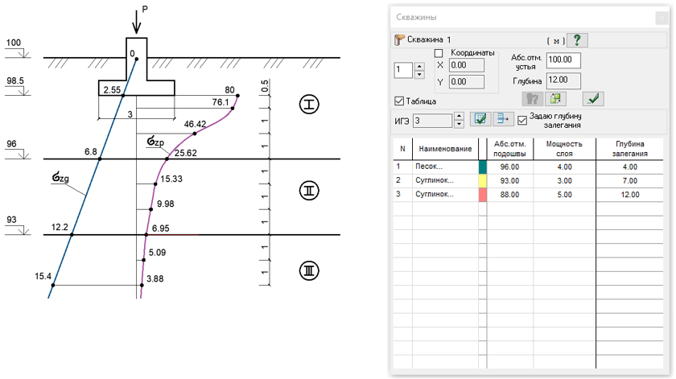676x379 pixels.
Task: Click the yellow color swatch of layer 2
Action: click(483, 180)
